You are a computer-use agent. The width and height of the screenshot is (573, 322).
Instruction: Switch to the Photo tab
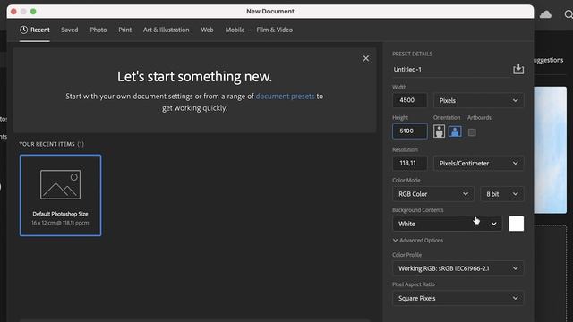tap(98, 30)
